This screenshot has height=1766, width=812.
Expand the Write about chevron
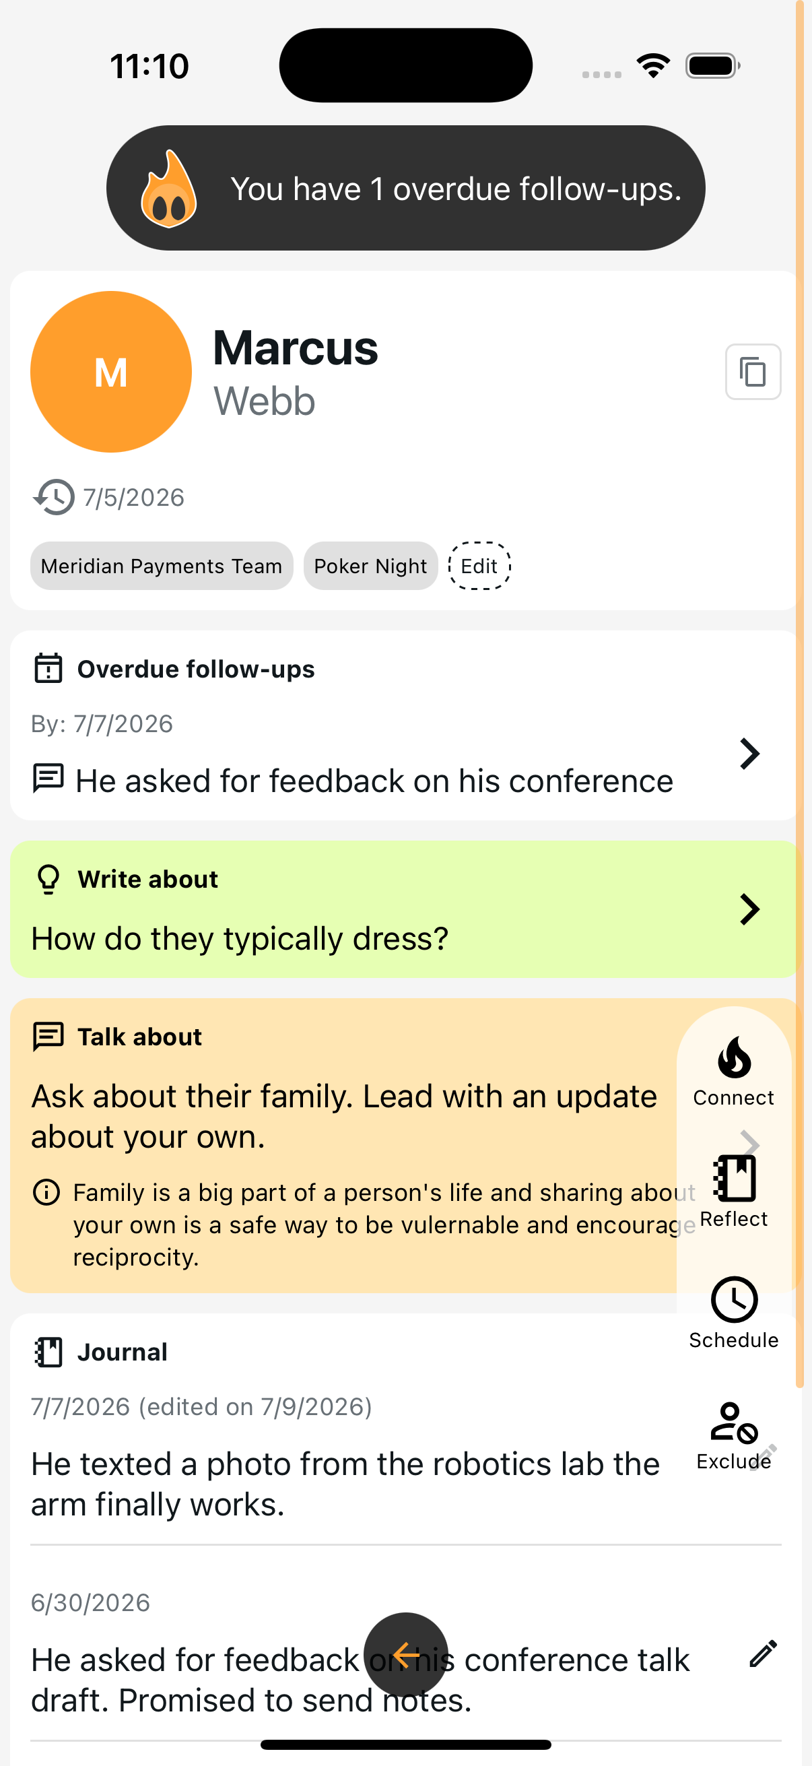pos(749,909)
